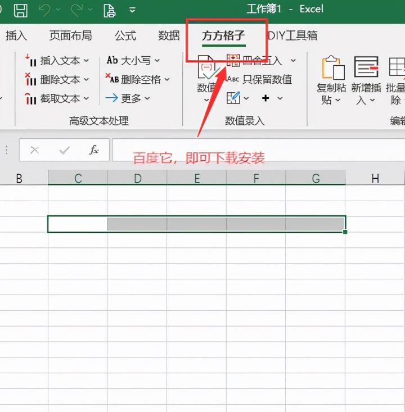Expand the 删除文本 dropdown arrow
Viewport: 405px width, 412px height.
[x=86, y=79]
